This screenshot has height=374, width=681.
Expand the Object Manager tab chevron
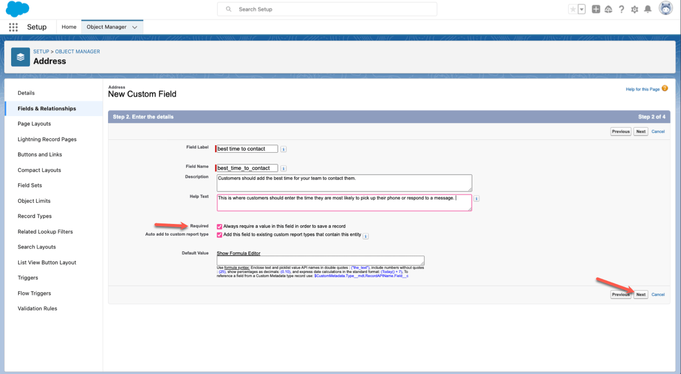coord(135,27)
